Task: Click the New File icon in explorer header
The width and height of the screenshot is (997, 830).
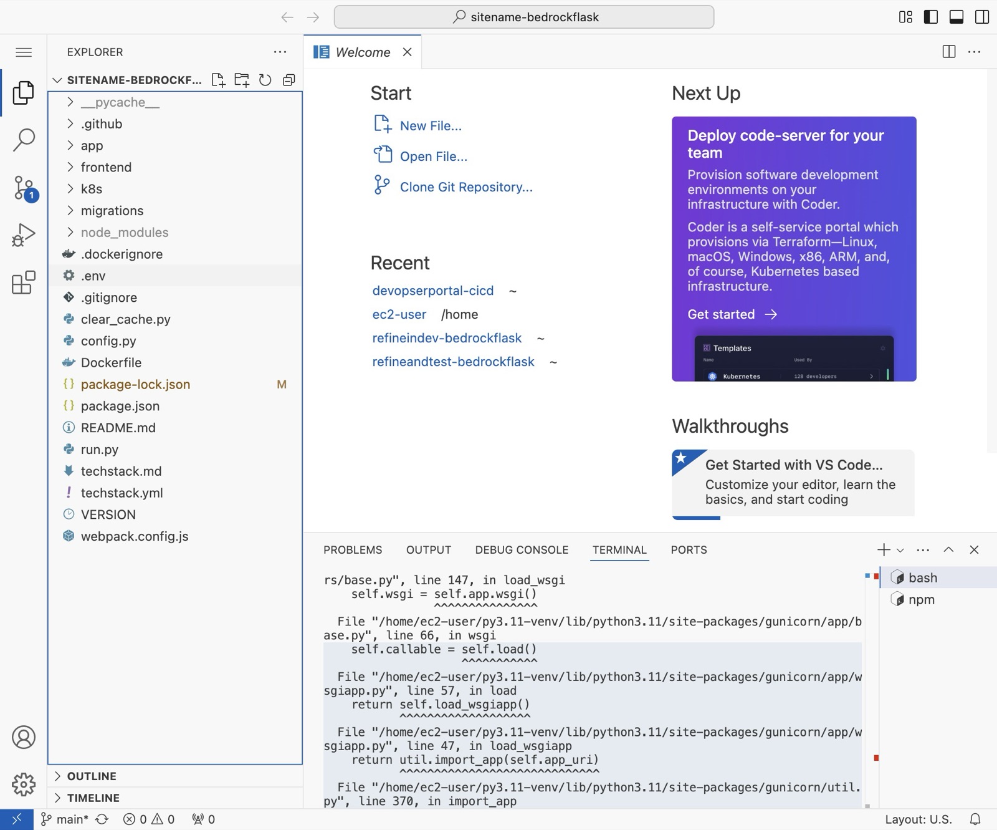Action: click(x=218, y=80)
